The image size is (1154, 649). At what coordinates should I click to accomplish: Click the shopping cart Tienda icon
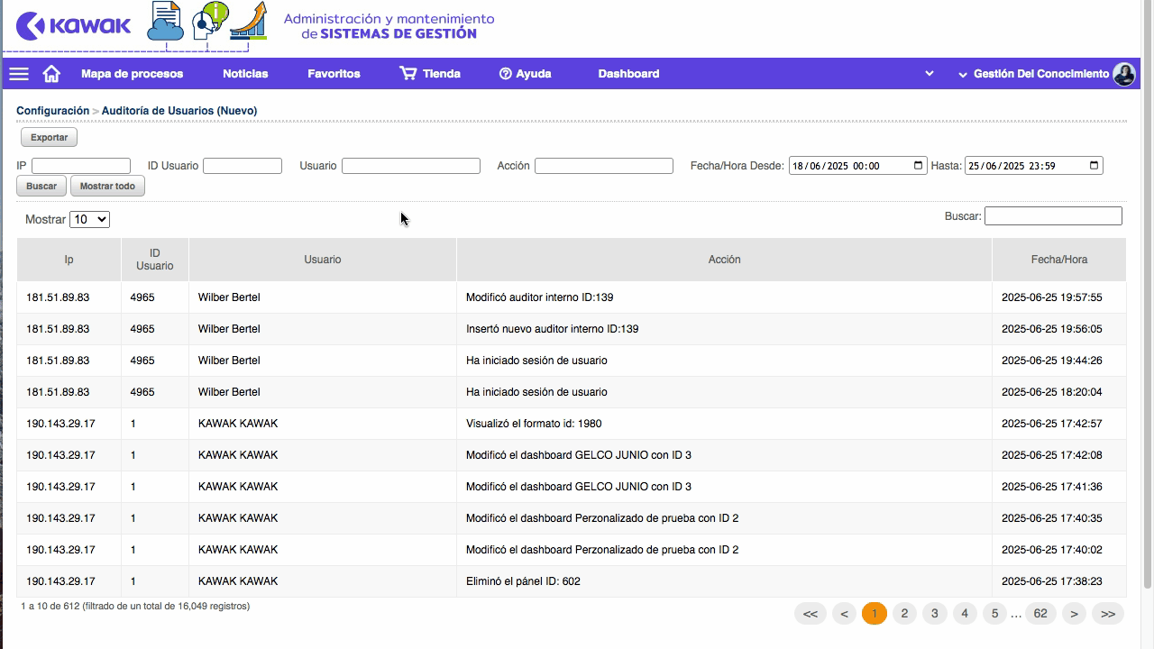point(408,74)
